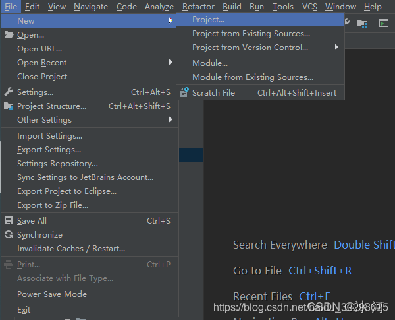This screenshot has height=320, width=395.
Task: Click the Project Structure icon in top toolbar
Action: click(362, 24)
